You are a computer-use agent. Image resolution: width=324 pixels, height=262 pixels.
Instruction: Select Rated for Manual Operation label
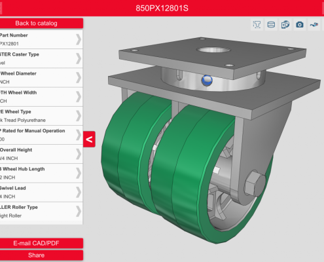[33, 131]
